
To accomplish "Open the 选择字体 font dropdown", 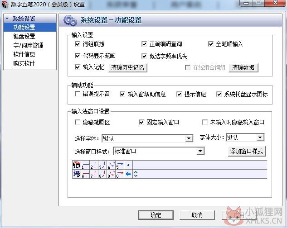I will pos(189,138).
